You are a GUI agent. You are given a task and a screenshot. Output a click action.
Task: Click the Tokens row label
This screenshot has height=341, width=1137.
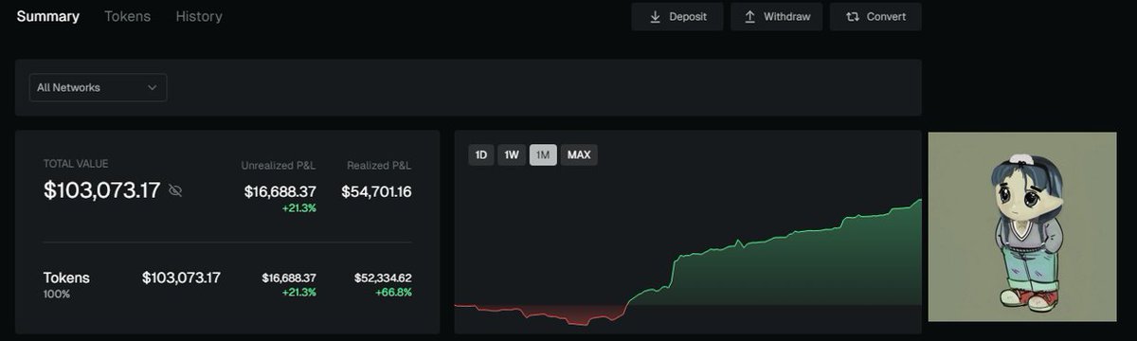pos(66,278)
